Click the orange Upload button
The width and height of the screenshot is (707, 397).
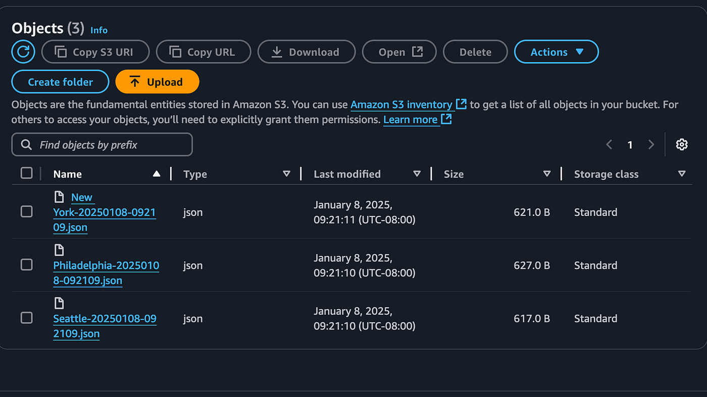tap(157, 82)
